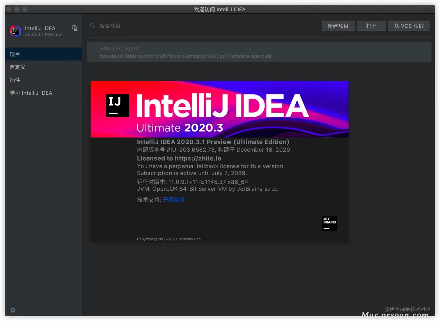Screen dimensions: 440x321
Task: Click the IntelliJ IDEA logo in sidebar
Action: [x=15, y=31]
